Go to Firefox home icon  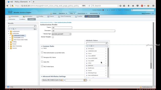coord(133,6)
